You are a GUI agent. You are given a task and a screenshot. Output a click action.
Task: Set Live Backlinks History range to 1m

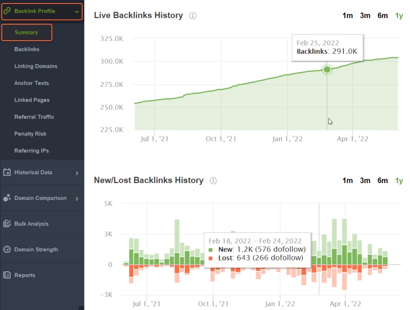[348, 16]
